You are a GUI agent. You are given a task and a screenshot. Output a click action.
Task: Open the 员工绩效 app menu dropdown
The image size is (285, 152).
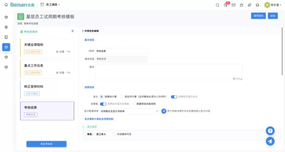coord(50,5)
